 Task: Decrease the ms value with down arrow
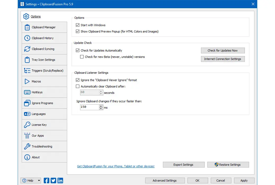(101, 108)
